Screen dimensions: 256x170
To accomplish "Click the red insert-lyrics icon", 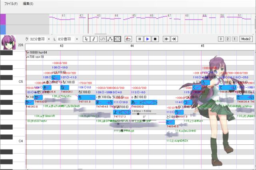I will point(128,39).
